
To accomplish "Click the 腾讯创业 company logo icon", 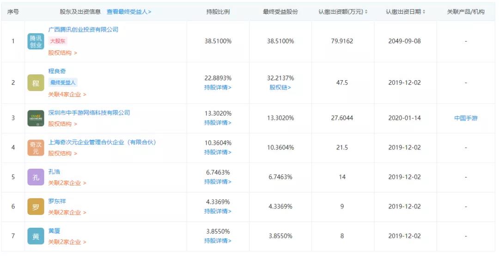I will 36,42.
